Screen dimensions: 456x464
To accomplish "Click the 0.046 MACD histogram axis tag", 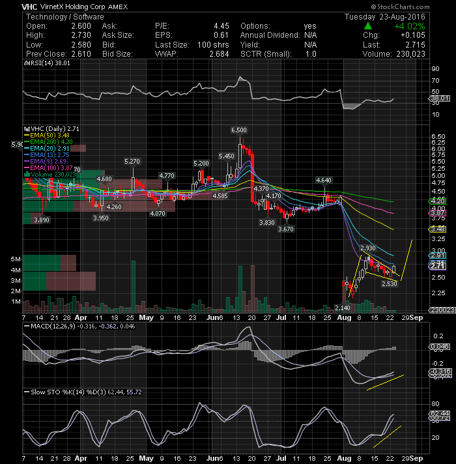I will point(440,347).
